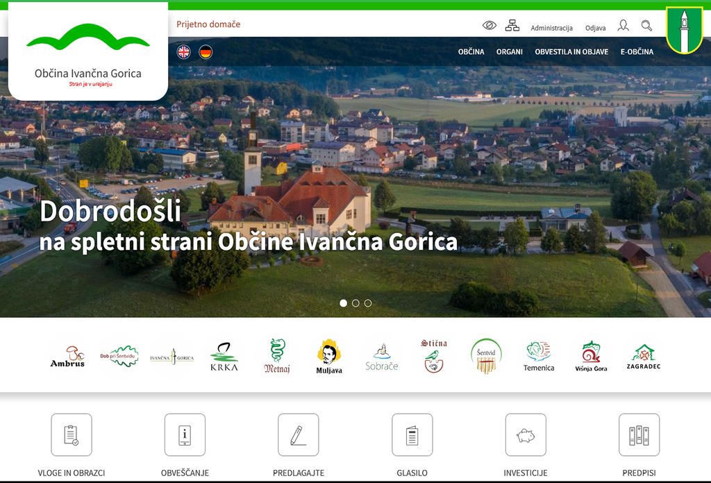The width and height of the screenshot is (711, 483).
Task: Open the E-občina menu item
Action: [637, 52]
